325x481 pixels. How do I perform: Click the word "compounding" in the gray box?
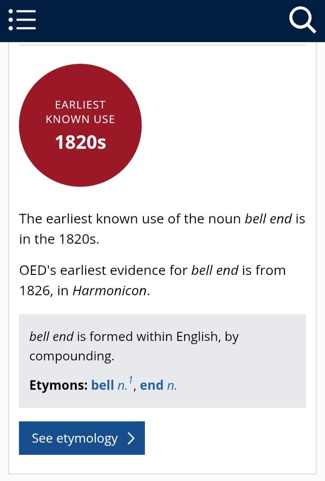71,356
